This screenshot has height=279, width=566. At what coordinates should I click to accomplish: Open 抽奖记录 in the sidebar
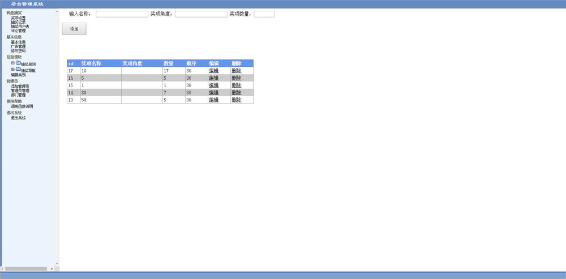[18, 22]
